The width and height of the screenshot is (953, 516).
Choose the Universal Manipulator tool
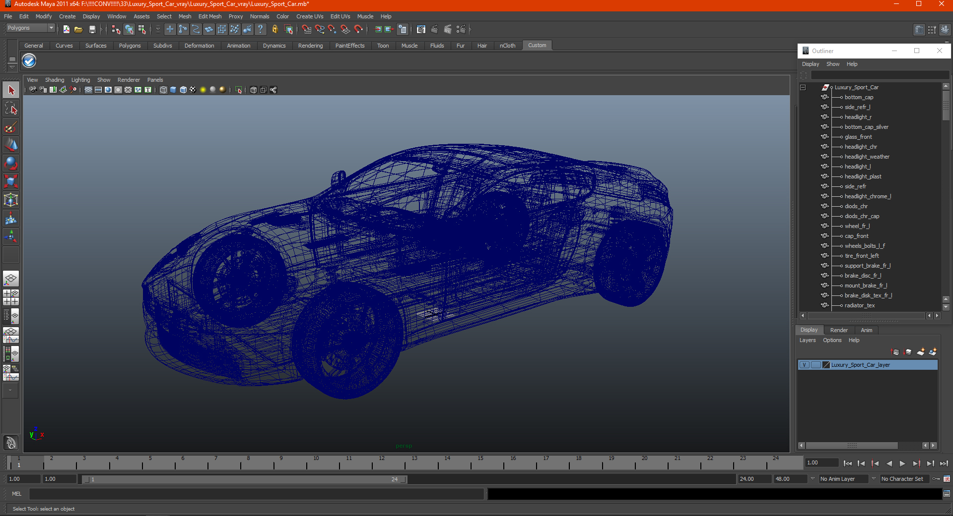[11, 200]
